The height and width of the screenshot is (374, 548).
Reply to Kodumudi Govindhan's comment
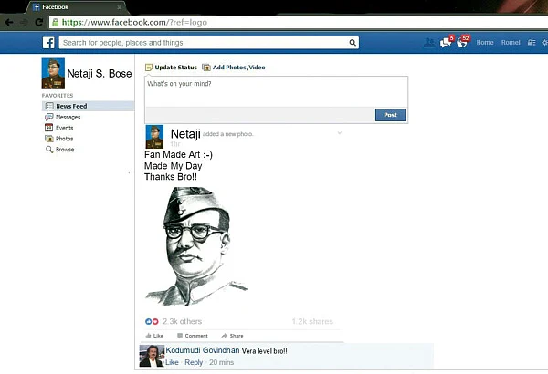[194, 362]
